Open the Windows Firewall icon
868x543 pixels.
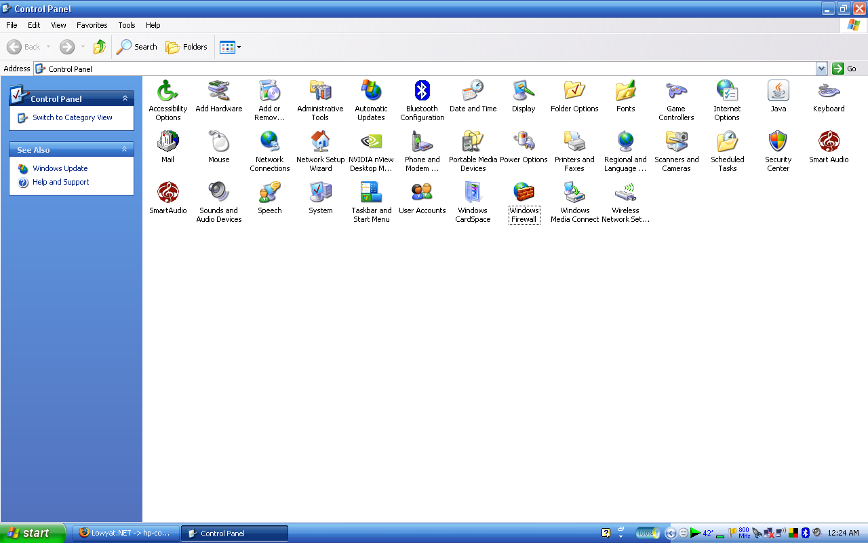pyautogui.click(x=524, y=193)
